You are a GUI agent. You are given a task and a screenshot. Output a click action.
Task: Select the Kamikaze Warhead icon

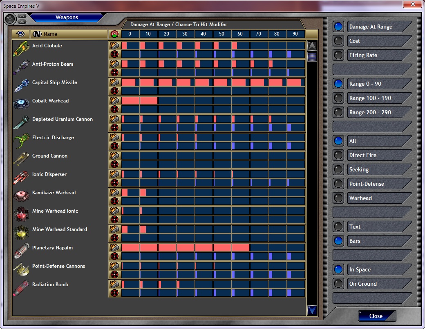pyautogui.click(x=21, y=196)
